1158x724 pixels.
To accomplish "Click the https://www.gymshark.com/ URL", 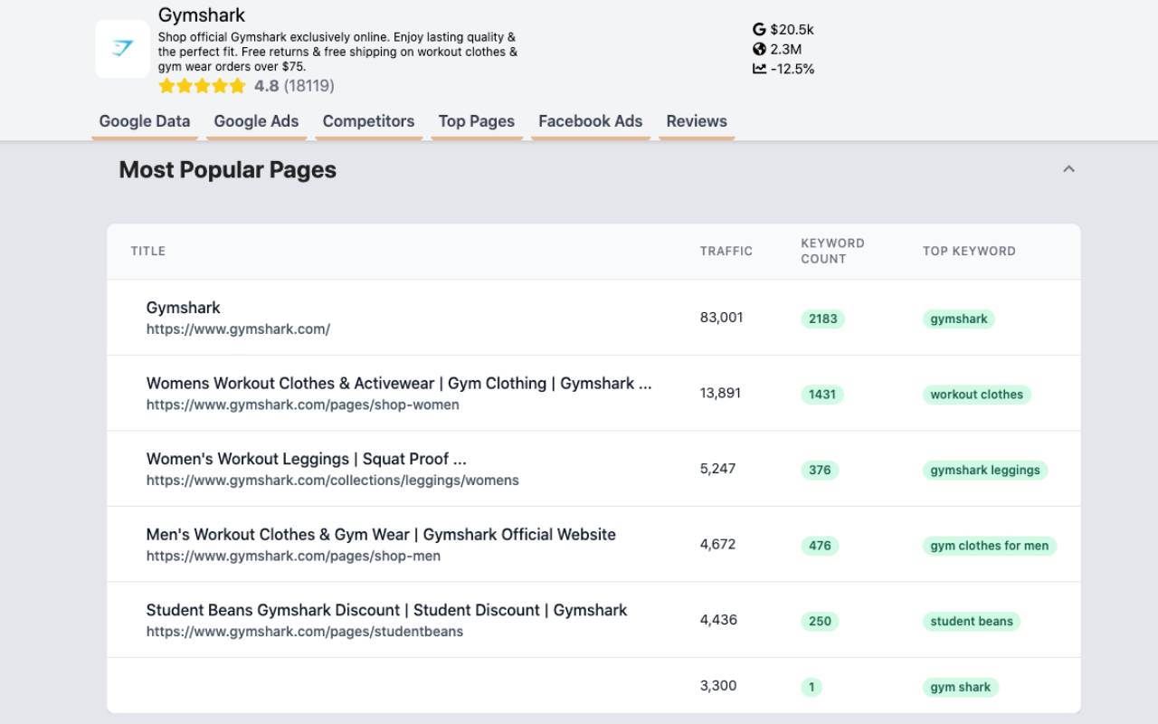I will tap(238, 329).
